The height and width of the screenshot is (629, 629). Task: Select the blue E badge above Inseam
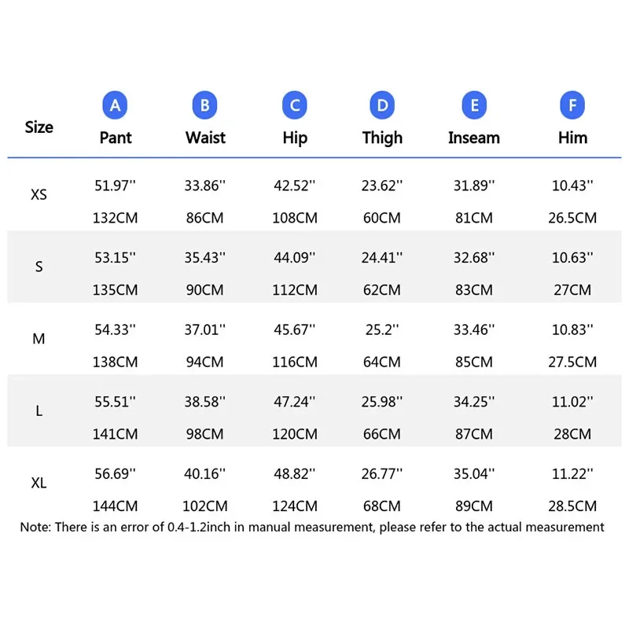coord(473,105)
